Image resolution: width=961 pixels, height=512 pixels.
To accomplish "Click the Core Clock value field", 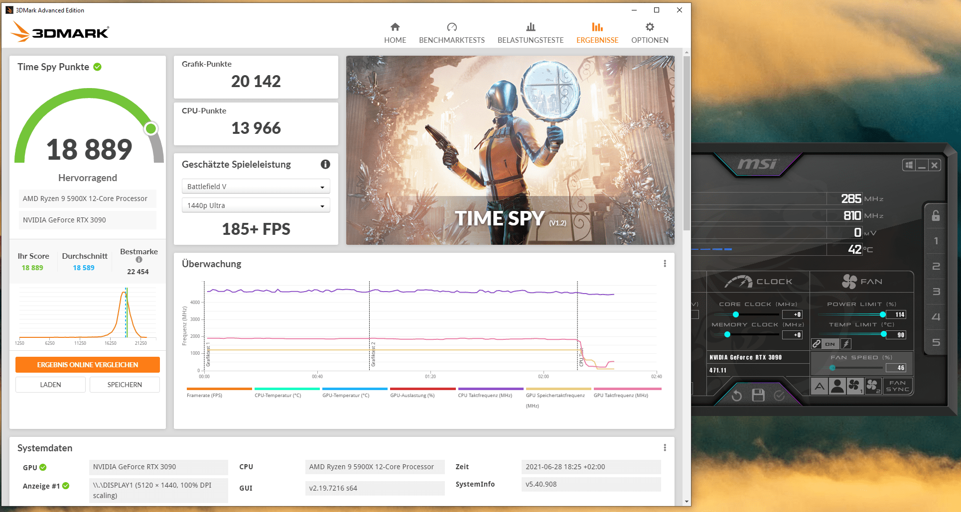I will pos(792,314).
